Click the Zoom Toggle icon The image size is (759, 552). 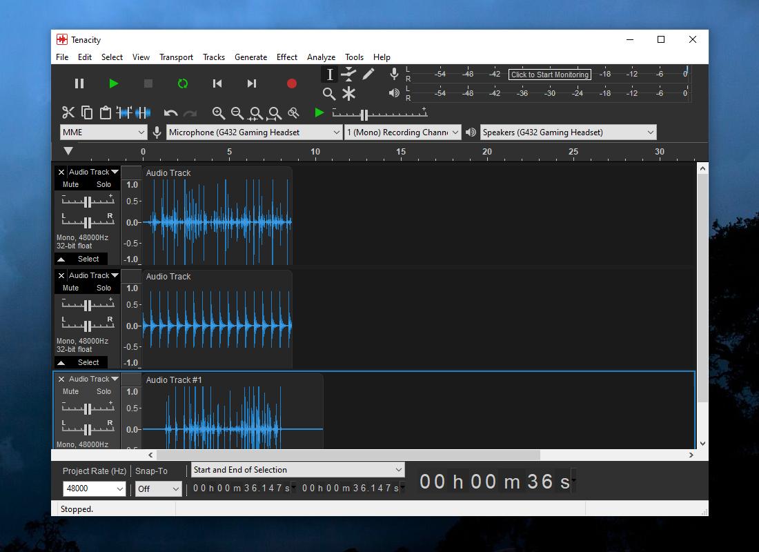(293, 113)
